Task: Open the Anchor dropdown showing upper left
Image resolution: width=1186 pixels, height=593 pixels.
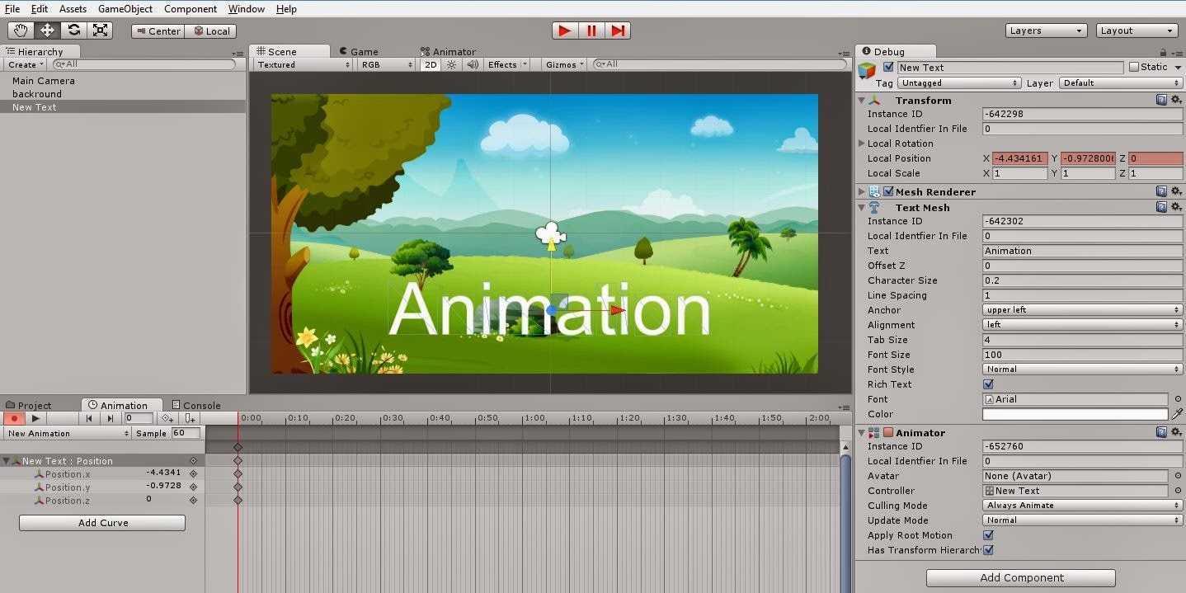Action: click(x=1081, y=310)
